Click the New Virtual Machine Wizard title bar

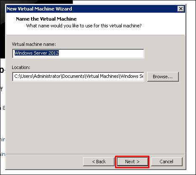pos(92,9)
